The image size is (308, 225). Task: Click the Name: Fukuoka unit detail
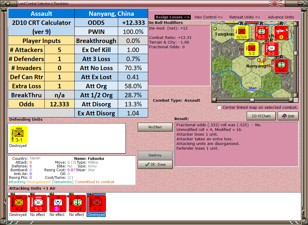pyautogui.click(x=89, y=158)
